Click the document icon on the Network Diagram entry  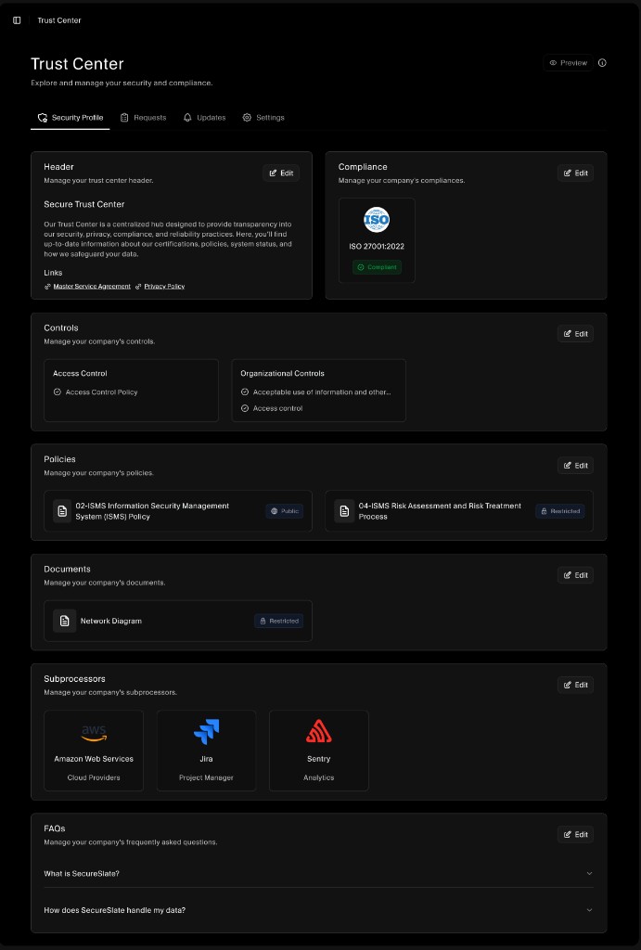click(63, 621)
